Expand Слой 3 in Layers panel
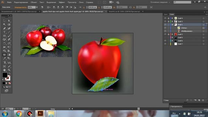208x117 pixels. [172, 21]
